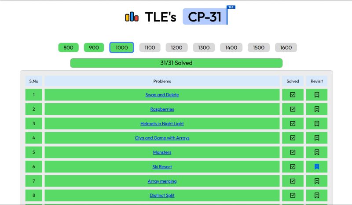Viewport: 352px width, 205px height.
Task: Click serial number 6 cell
Action: (x=34, y=167)
